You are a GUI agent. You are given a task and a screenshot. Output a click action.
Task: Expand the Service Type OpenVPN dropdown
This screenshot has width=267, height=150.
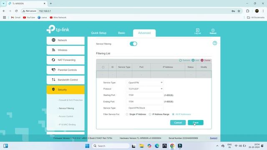coord(145,82)
